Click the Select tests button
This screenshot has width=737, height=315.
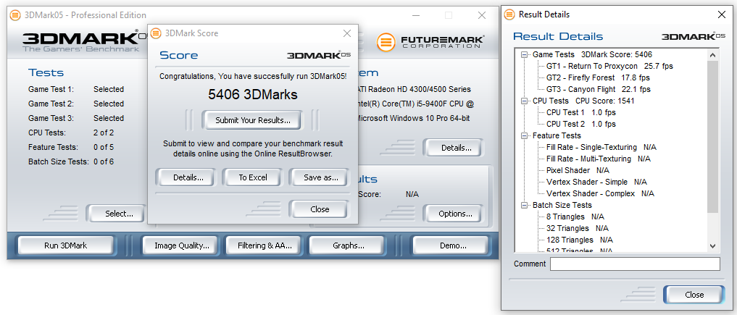point(119,214)
